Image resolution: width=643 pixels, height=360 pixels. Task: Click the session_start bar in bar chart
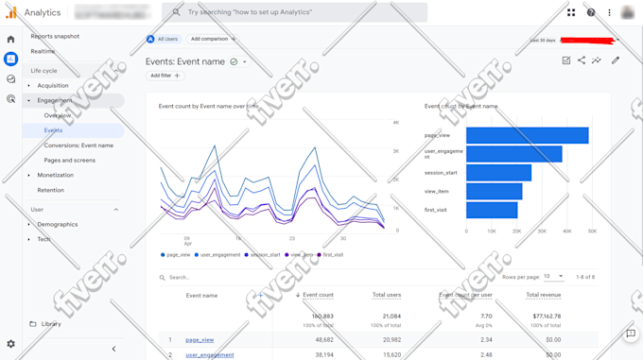[x=498, y=173]
